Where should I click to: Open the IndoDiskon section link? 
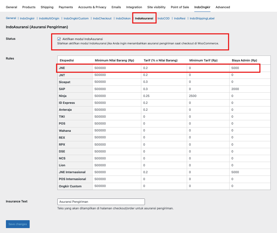pyautogui.click(x=124, y=18)
